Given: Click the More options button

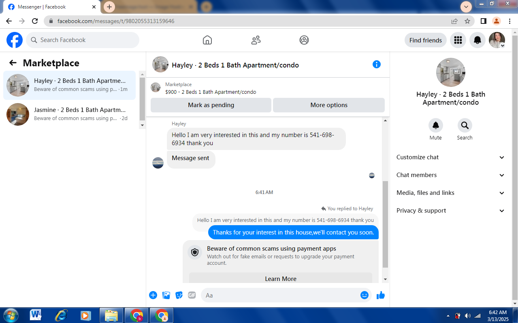Looking at the screenshot, I should click(x=329, y=105).
